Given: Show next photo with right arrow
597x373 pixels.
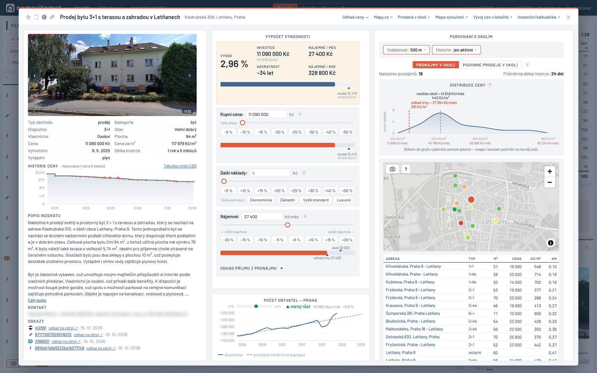Looking at the screenshot, I should 190,76.
